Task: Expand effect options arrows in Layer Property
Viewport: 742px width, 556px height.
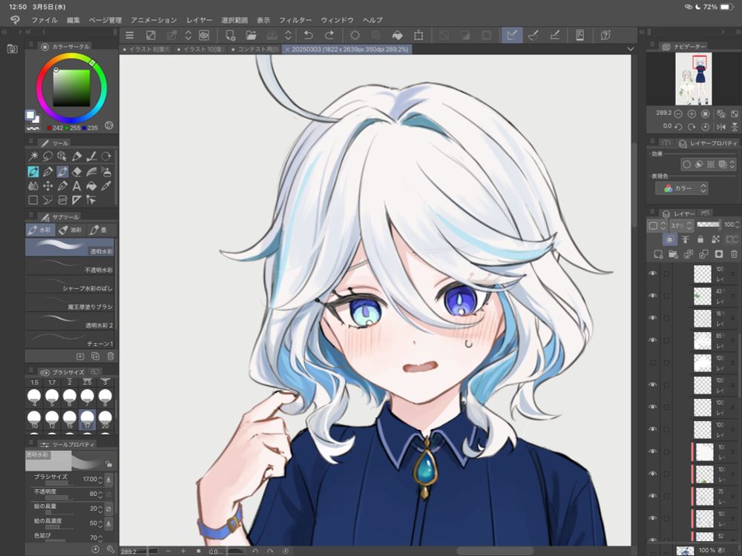Action: (x=732, y=165)
